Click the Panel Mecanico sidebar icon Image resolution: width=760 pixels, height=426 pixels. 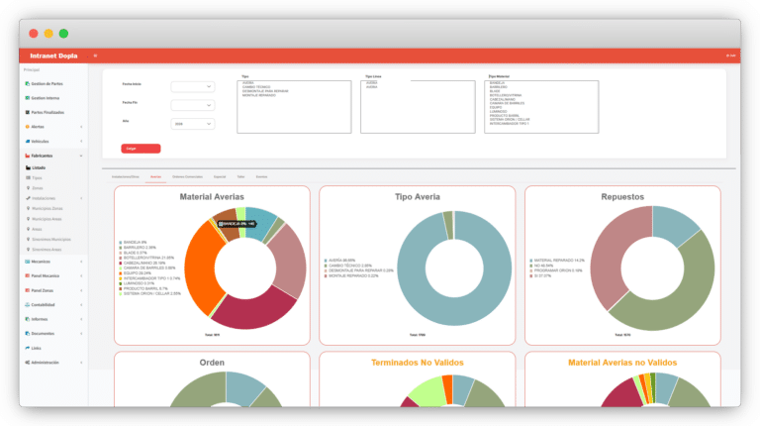[x=27, y=275]
